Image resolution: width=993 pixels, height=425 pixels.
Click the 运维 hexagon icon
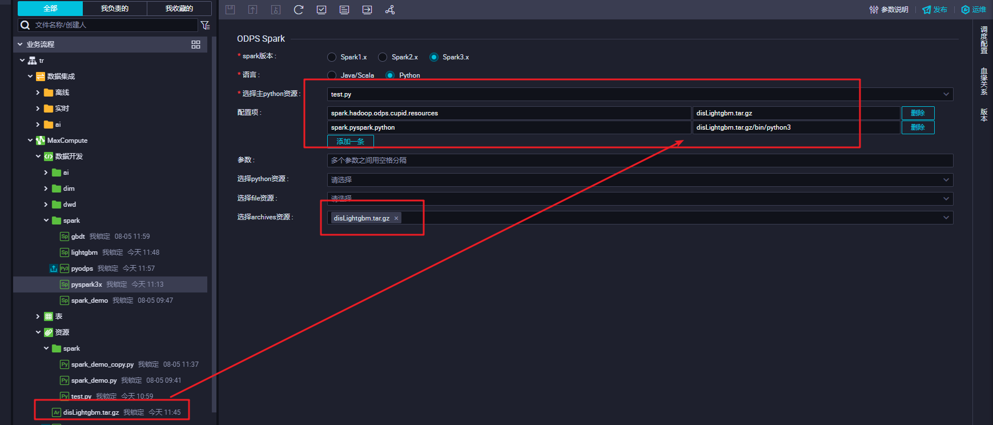tap(966, 10)
